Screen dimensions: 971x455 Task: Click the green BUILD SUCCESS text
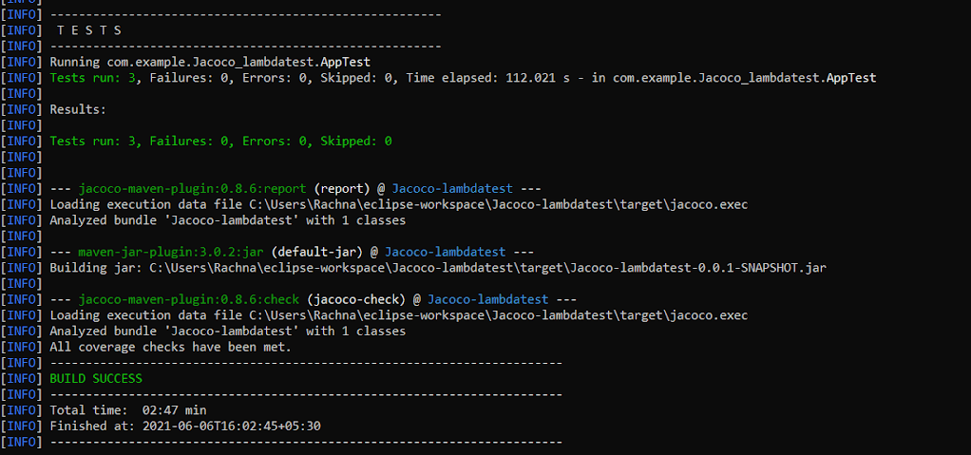96,378
